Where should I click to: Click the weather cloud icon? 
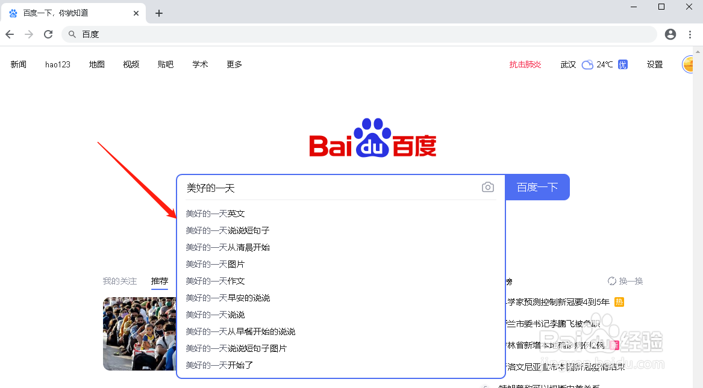pyautogui.click(x=587, y=65)
